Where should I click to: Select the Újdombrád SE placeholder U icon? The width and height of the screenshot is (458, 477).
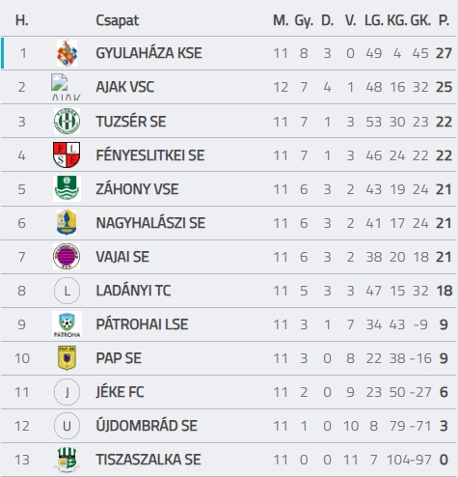[67, 426]
